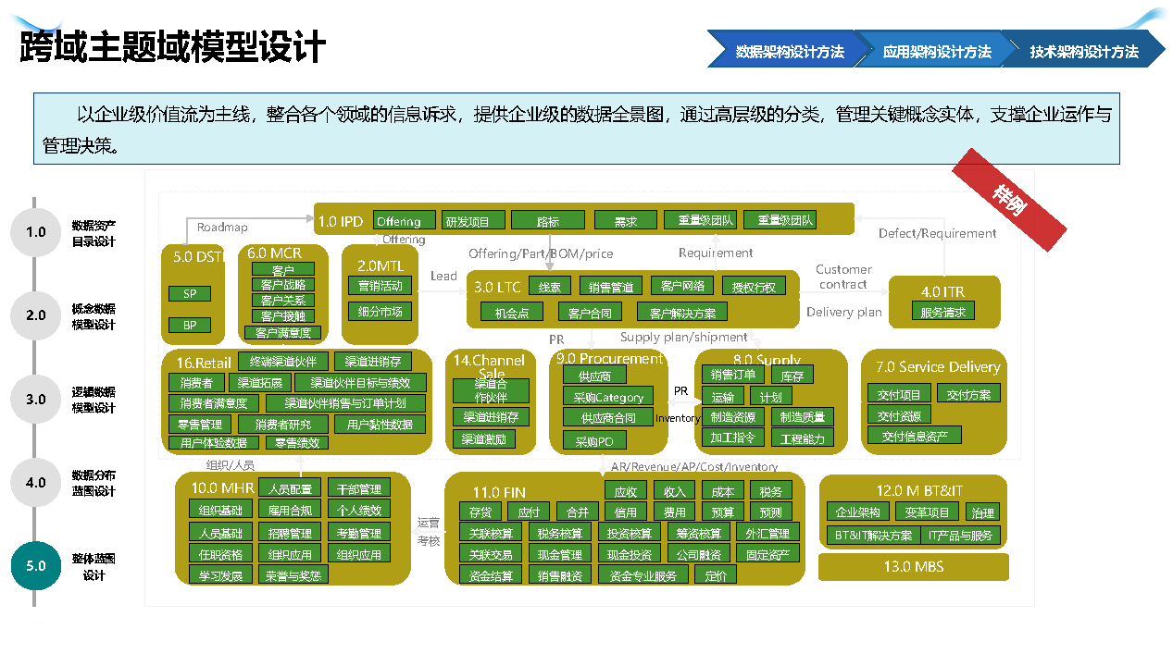Click the 1.0 step circle
The height and width of the screenshot is (666, 1173).
click(x=35, y=232)
